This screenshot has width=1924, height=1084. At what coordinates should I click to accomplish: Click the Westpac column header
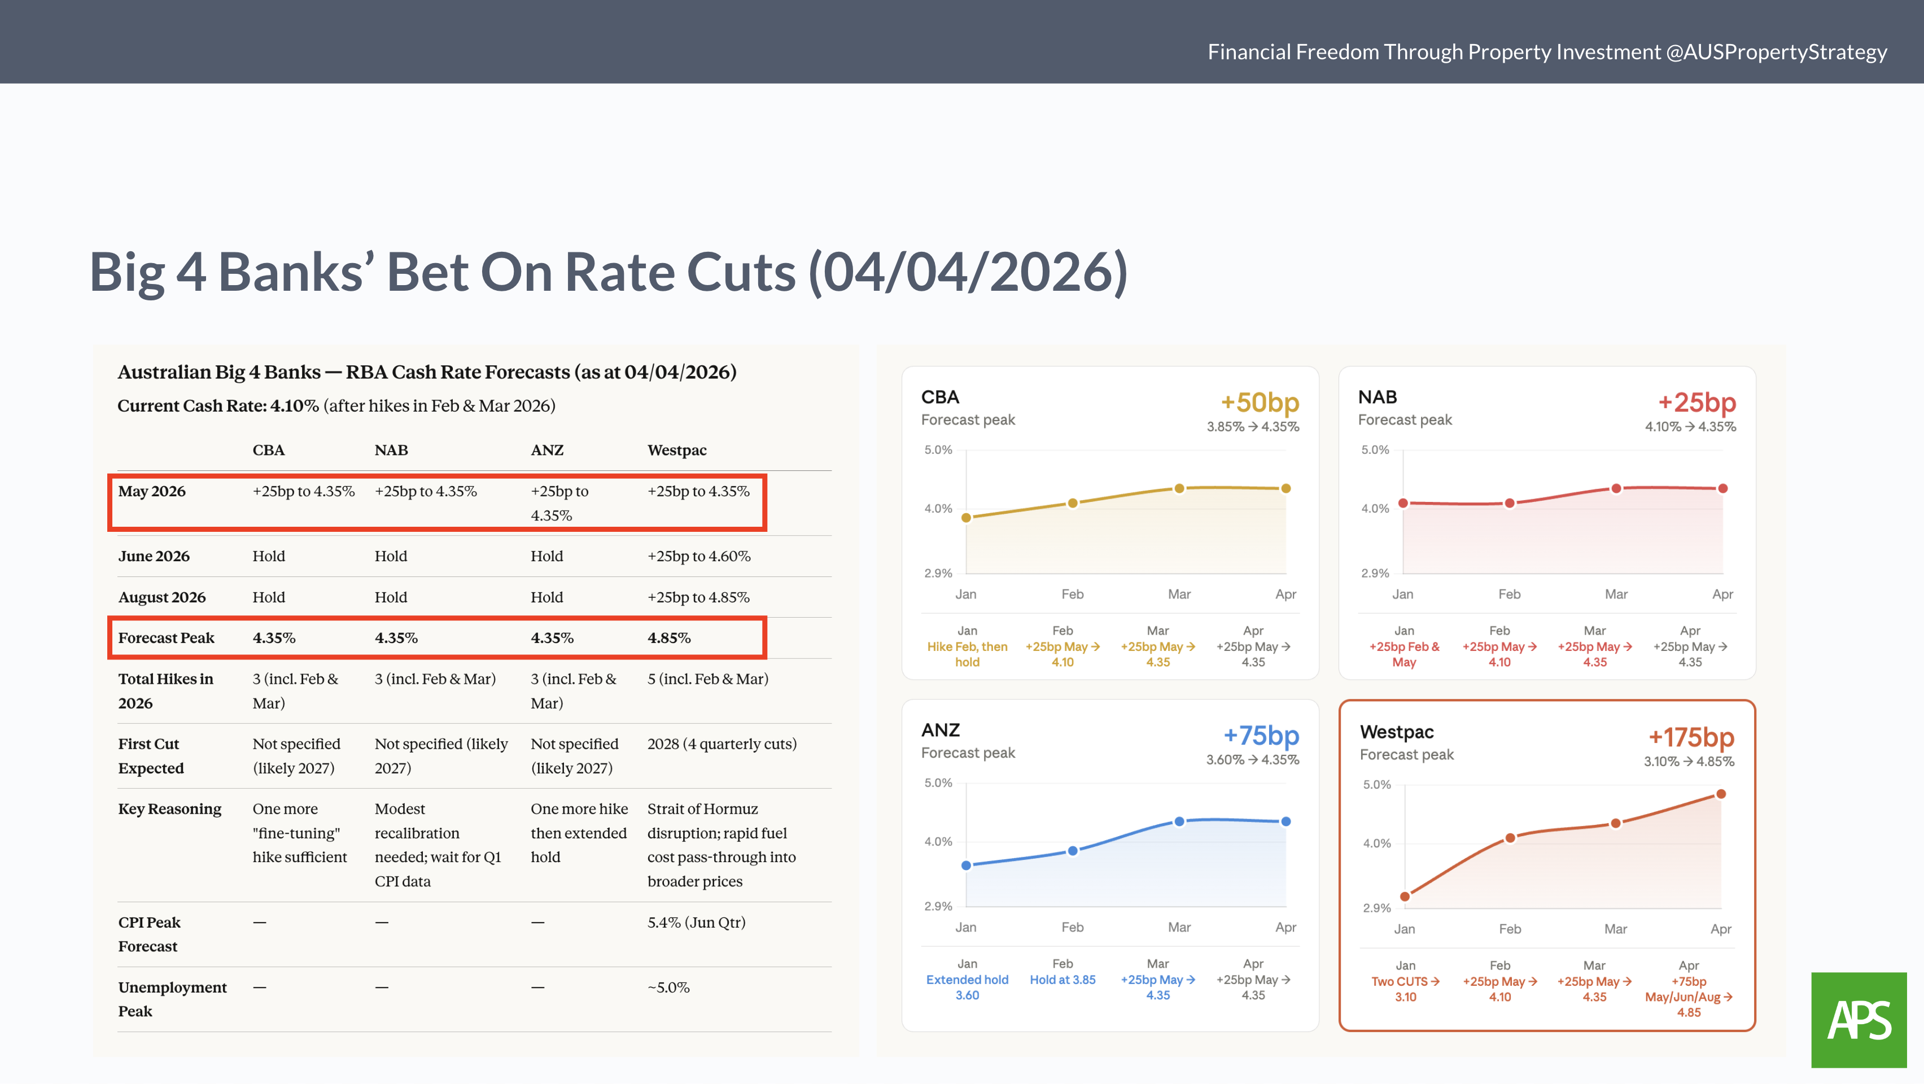(677, 451)
